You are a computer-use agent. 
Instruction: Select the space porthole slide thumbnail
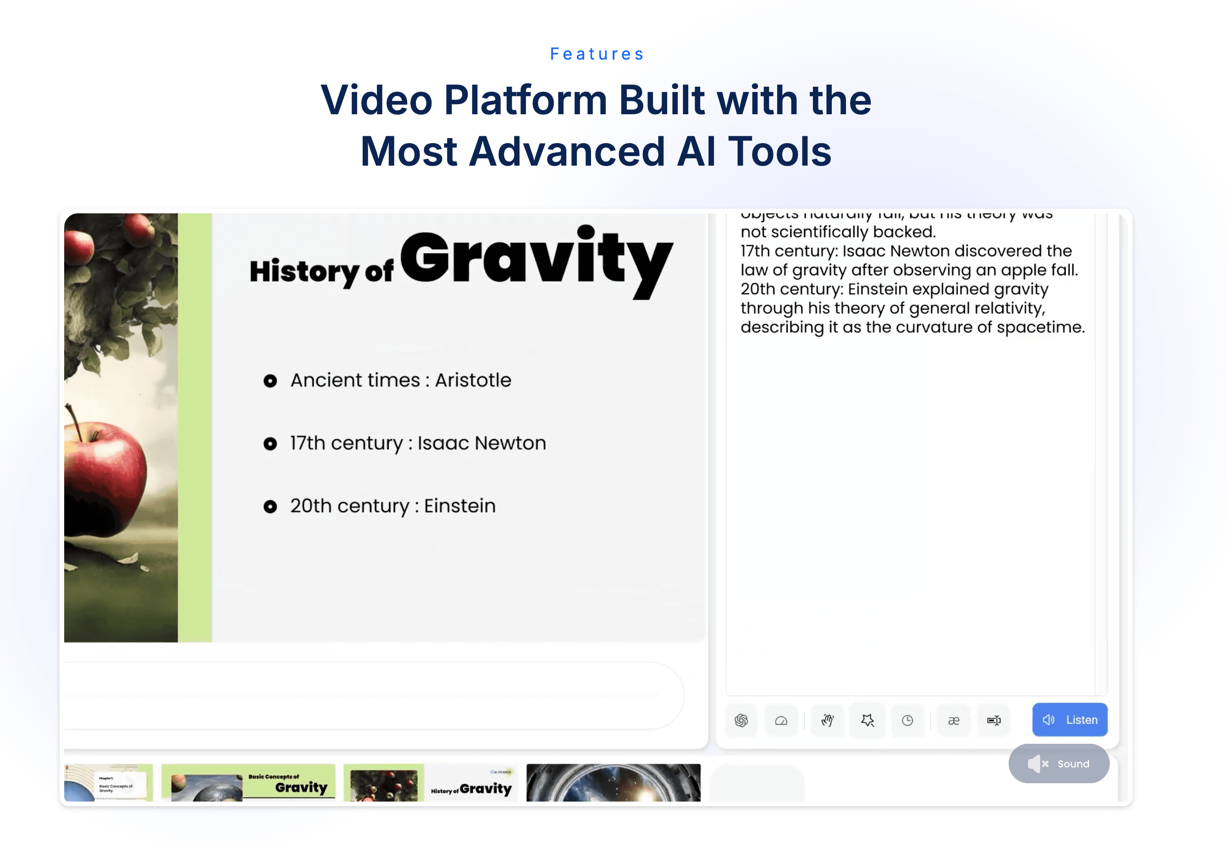point(613,783)
